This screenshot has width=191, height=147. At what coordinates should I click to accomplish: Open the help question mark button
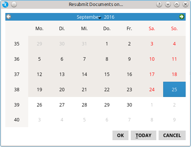tap(159, 5)
